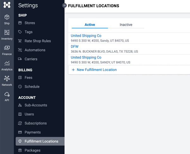The height and width of the screenshot is (154, 190).
Task: Open the Packages settings item
Action: pyautogui.click(x=32, y=150)
